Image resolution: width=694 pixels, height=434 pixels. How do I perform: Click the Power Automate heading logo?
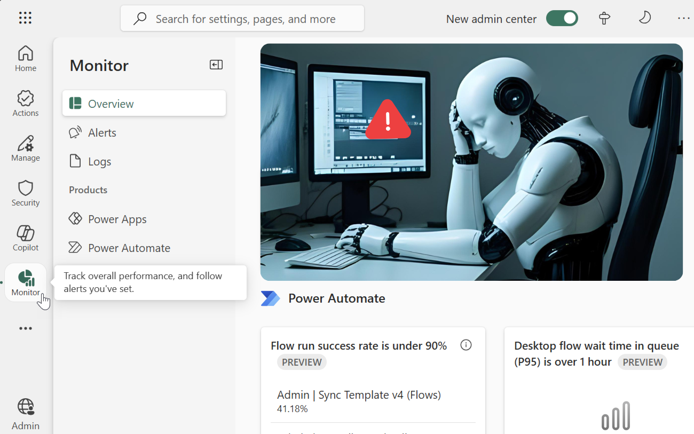coord(271,298)
